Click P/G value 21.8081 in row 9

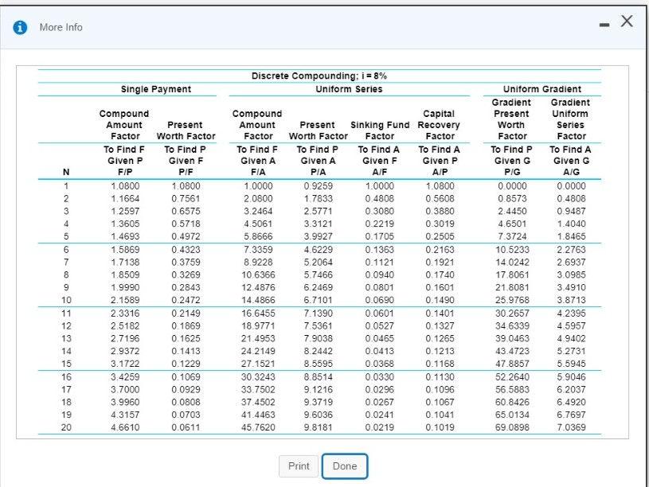512,287
